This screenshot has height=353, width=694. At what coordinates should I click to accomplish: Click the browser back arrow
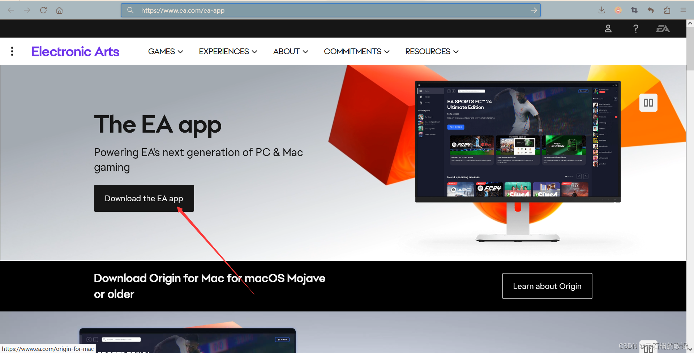11,10
